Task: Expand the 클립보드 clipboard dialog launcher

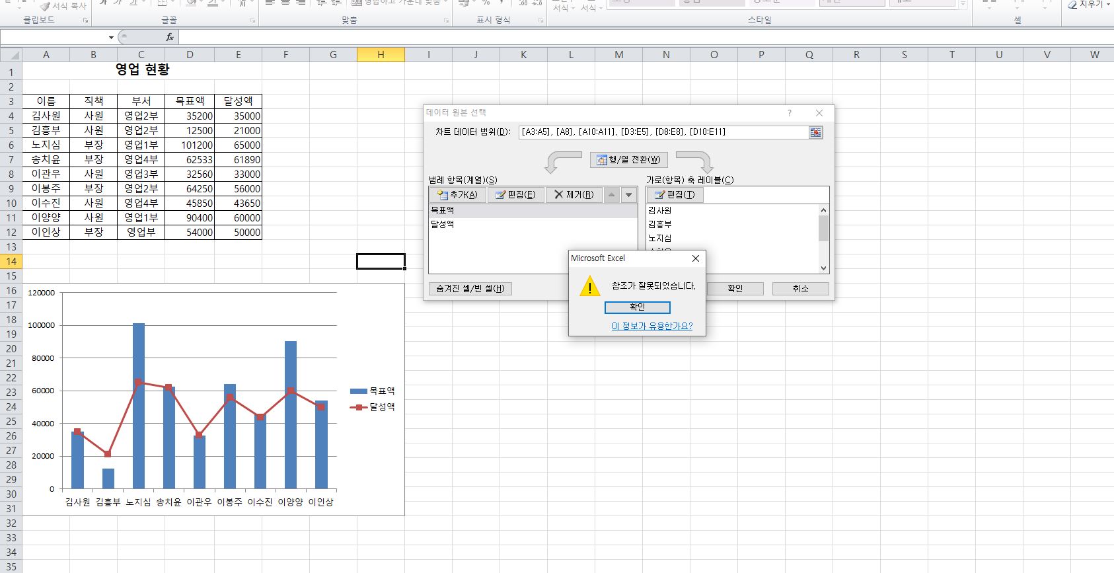Action: pyautogui.click(x=86, y=20)
